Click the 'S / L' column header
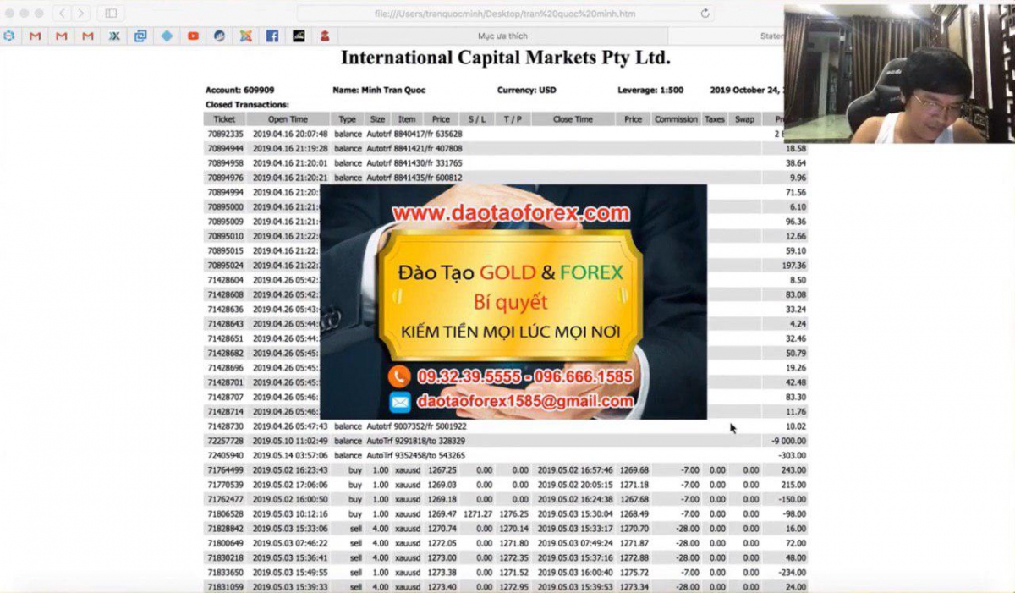1015x593 pixels. click(x=477, y=119)
